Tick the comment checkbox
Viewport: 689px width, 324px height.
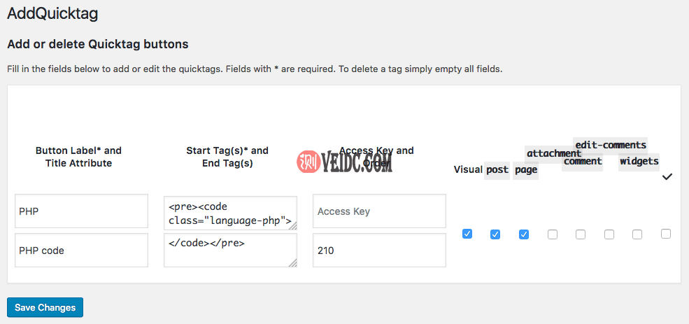tap(581, 234)
